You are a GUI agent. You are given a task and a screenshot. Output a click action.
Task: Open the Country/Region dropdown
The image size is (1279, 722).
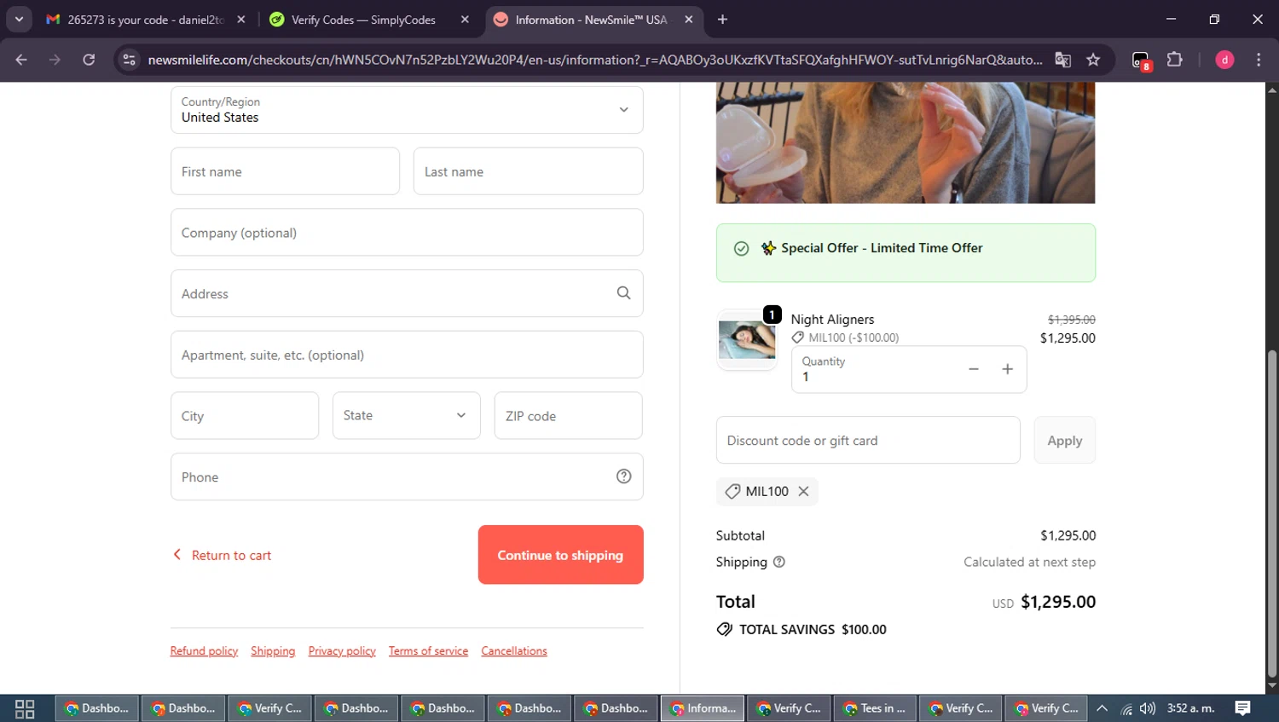point(407,110)
